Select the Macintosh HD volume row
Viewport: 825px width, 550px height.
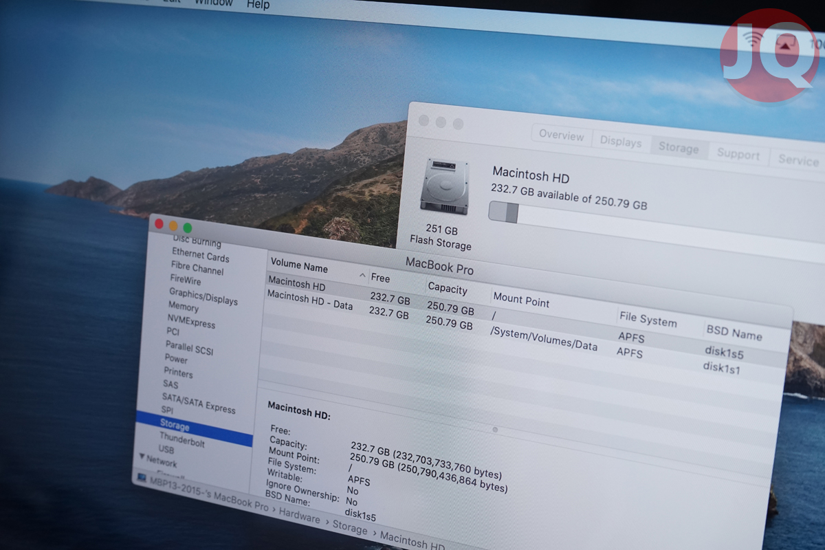(x=526, y=318)
